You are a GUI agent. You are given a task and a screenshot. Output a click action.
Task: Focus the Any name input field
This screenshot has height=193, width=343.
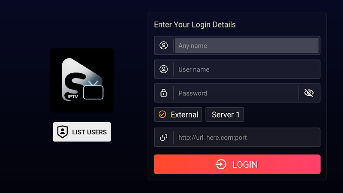(247, 45)
